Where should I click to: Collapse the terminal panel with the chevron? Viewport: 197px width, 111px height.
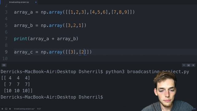click(x=184, y=65)
